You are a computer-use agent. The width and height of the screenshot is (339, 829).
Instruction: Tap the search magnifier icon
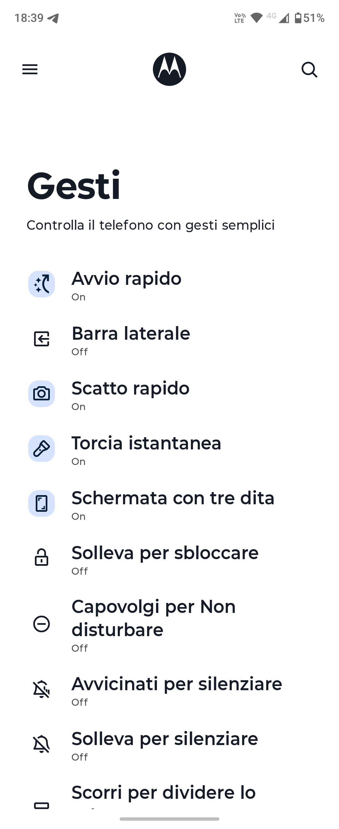point(309,70)
